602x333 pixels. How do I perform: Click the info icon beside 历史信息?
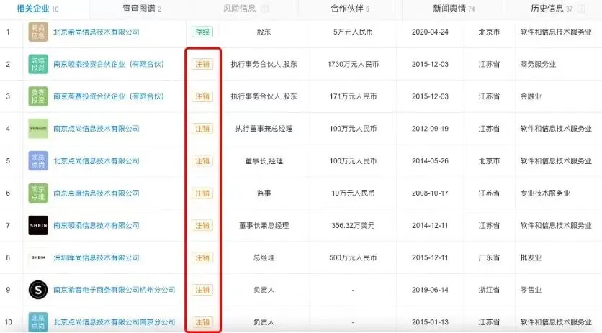[581, 9]
